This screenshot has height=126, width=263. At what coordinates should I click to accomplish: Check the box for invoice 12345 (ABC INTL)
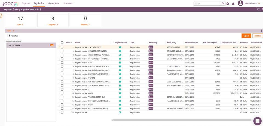point(62,47)
